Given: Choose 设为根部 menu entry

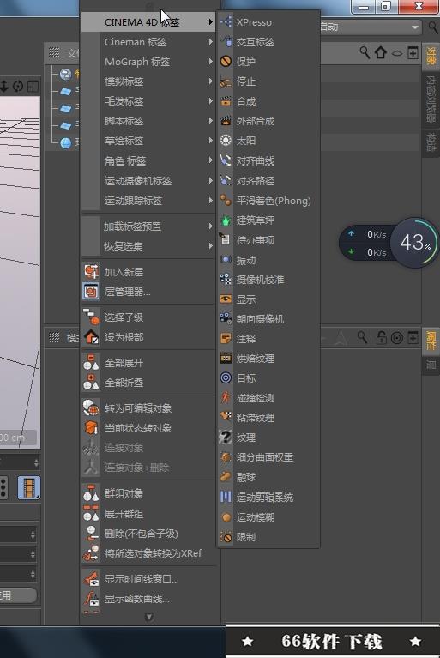Looking at the screenshot, I should click(148, 337).
